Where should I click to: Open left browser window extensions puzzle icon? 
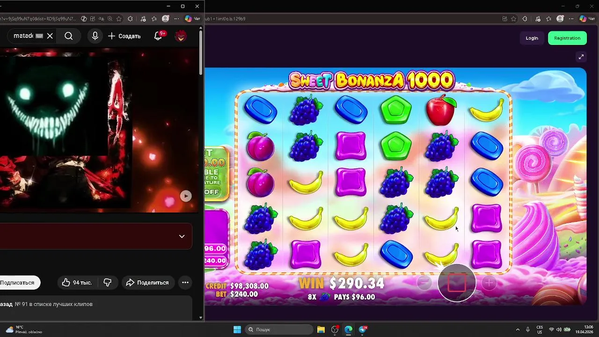click(130, 19)
